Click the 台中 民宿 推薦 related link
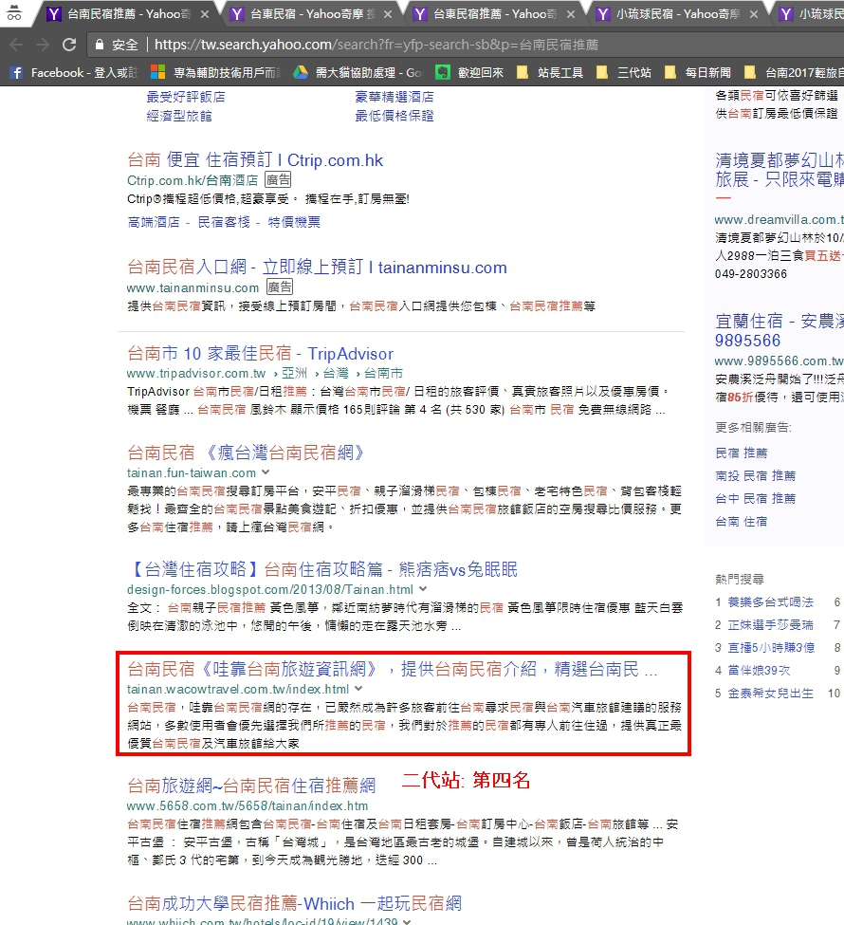The width and height of the screenshot is (844, 925). pos(756,498)
